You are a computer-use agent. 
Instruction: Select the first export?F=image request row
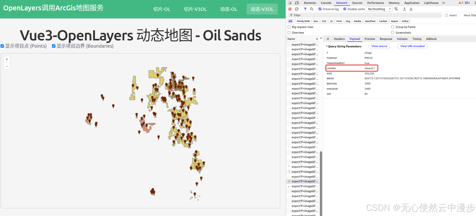303,45
